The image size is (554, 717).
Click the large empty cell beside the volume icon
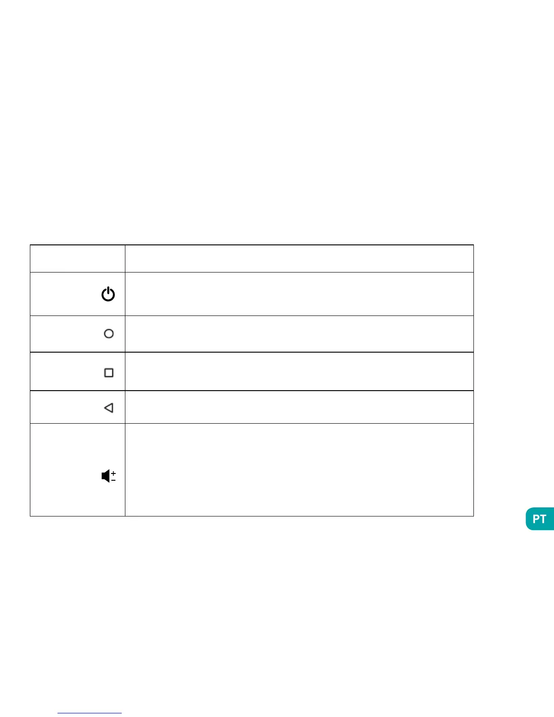[299, 470]
